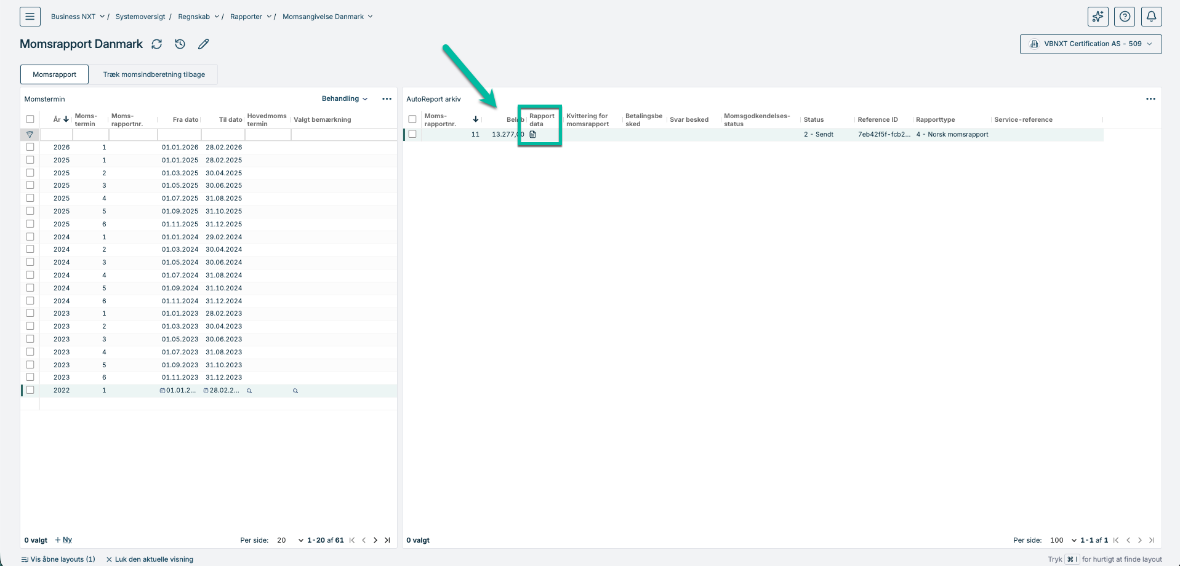Open company selector VBNXT Certification AS - 509
The width and height of the screenshot is (1180, 566).
click(1091, 44)
